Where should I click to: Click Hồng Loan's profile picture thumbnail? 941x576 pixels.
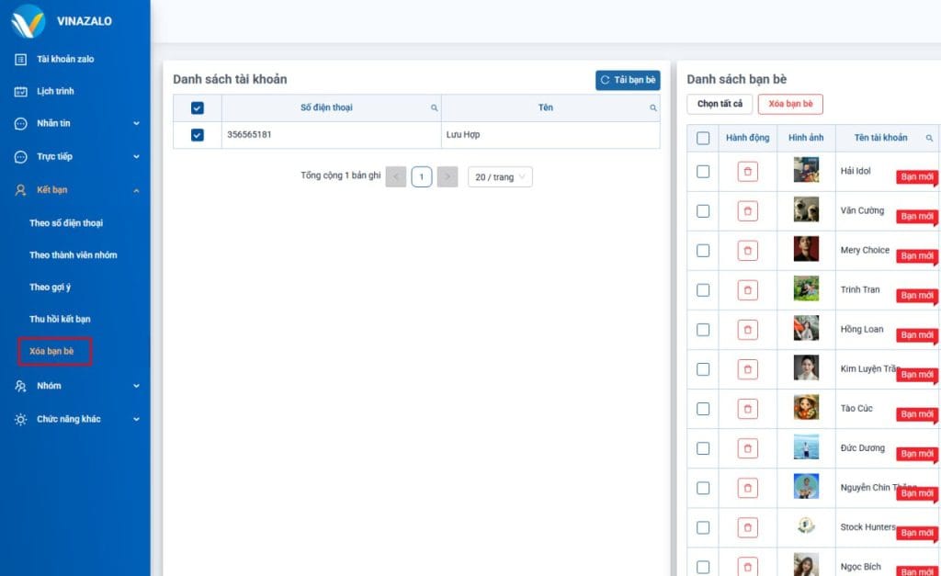coord(806,329)
